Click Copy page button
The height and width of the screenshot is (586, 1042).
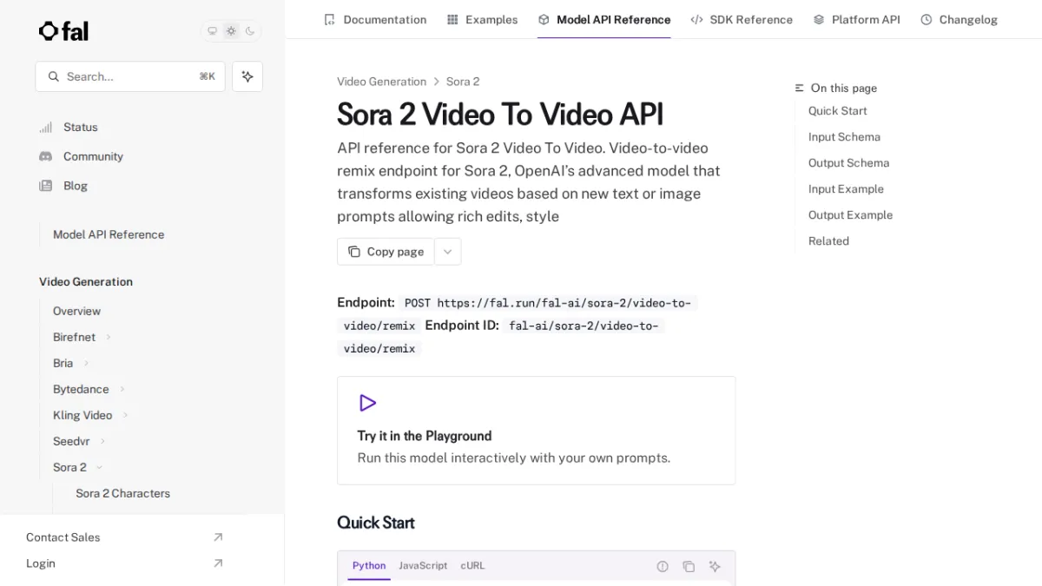(386, 252)
